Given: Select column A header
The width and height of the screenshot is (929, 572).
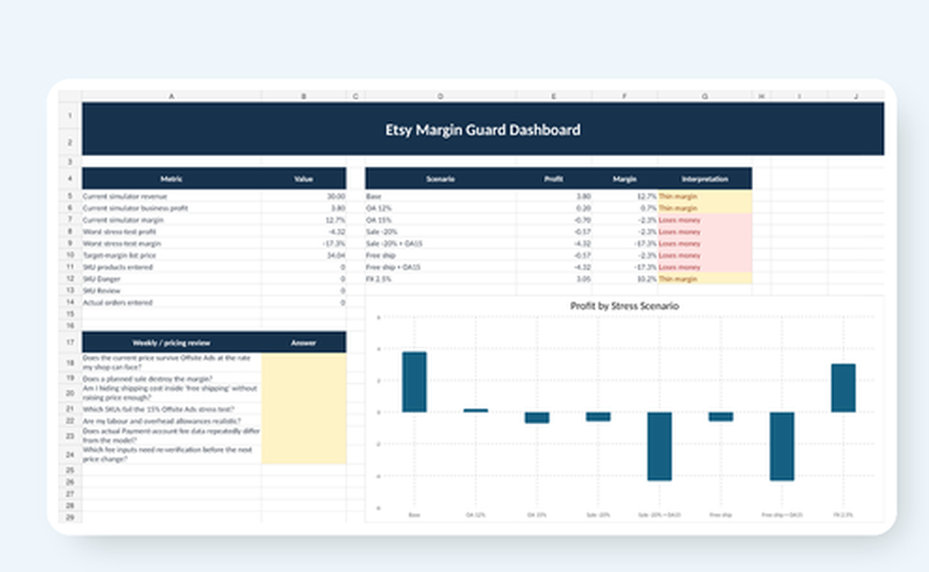Looking at the screenshot, I should (x=171, y=96).
